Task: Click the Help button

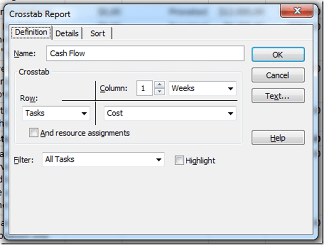Action: tap(277, 137)
